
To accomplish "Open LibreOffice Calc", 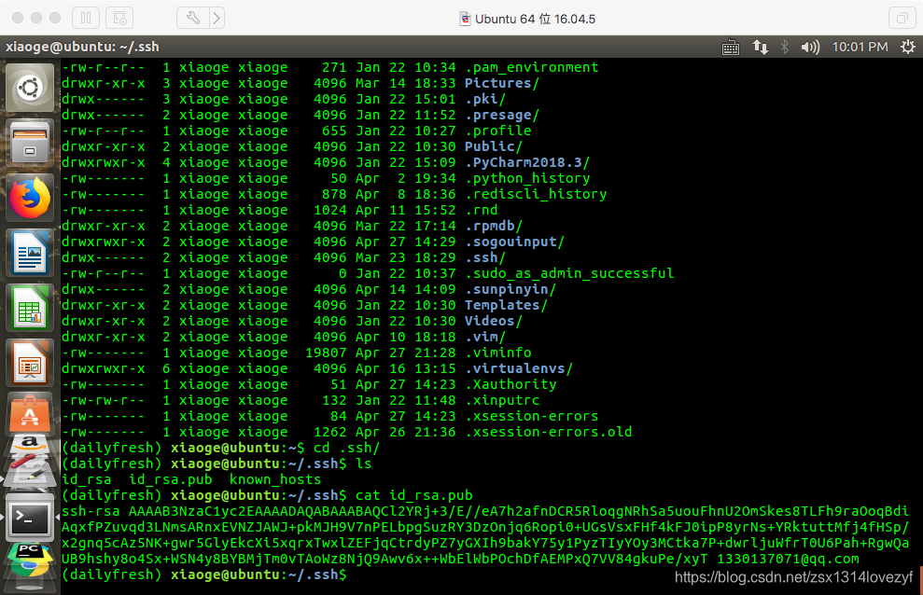I will (x=30, y=308).
